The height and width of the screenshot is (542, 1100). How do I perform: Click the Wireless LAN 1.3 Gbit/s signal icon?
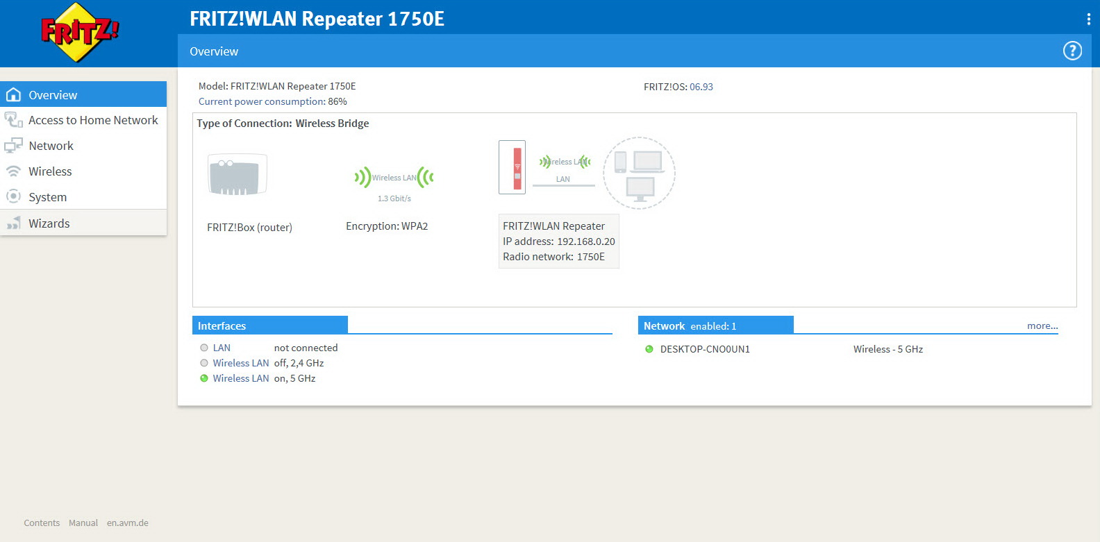[394, 178]
